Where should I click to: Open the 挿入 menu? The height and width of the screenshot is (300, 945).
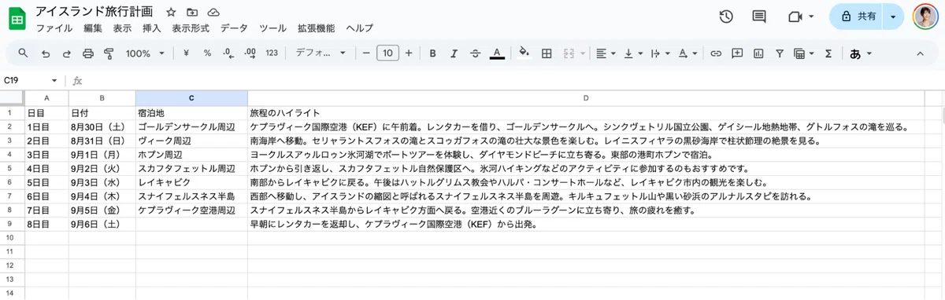click(152, 28)
